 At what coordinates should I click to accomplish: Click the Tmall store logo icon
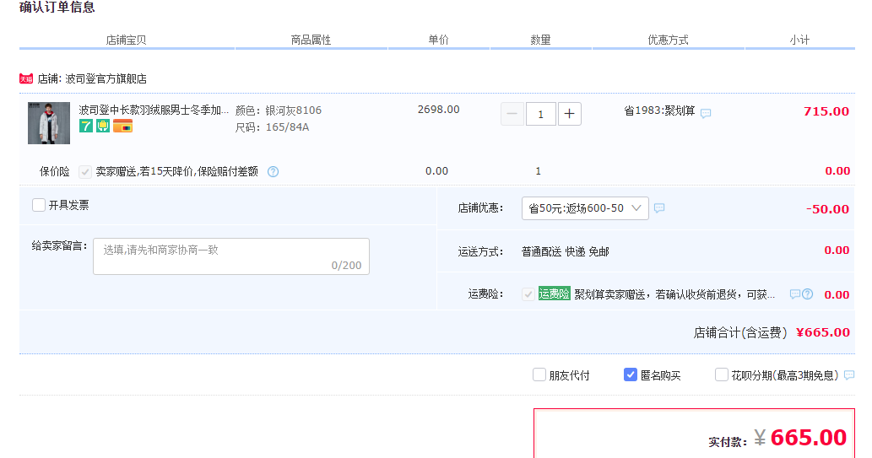[x=26, y=79]
